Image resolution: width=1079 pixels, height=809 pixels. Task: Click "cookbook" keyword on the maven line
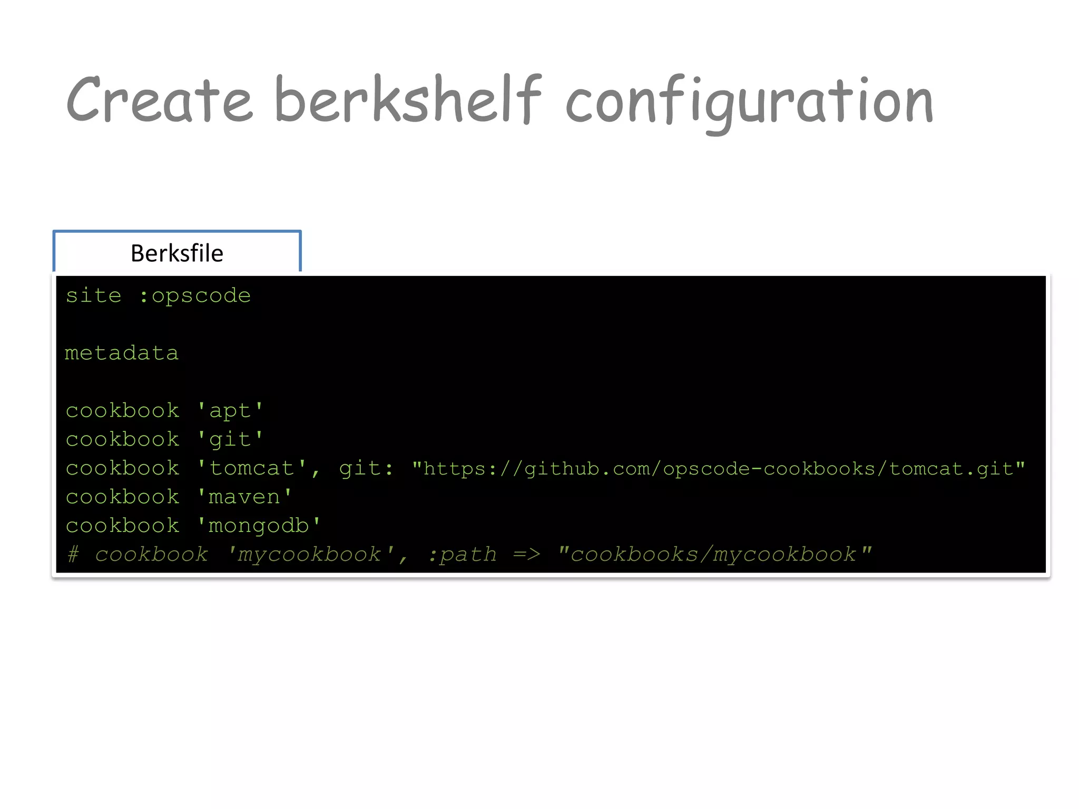point(122,497)
